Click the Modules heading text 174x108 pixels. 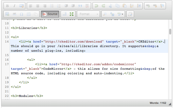(26, 96)
